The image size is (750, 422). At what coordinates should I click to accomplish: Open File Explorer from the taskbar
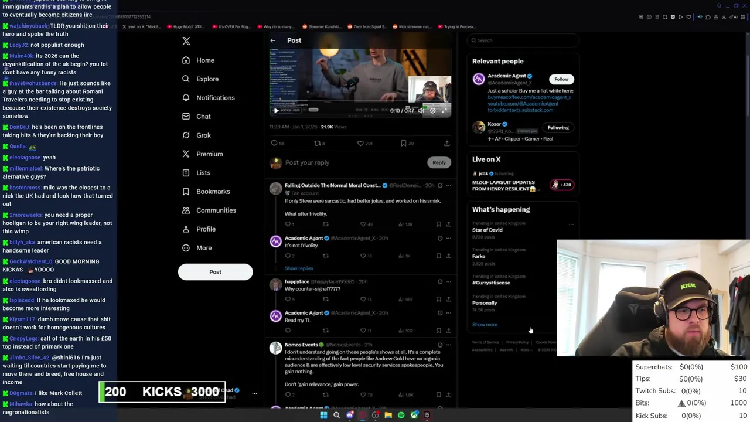pos(388,415)
